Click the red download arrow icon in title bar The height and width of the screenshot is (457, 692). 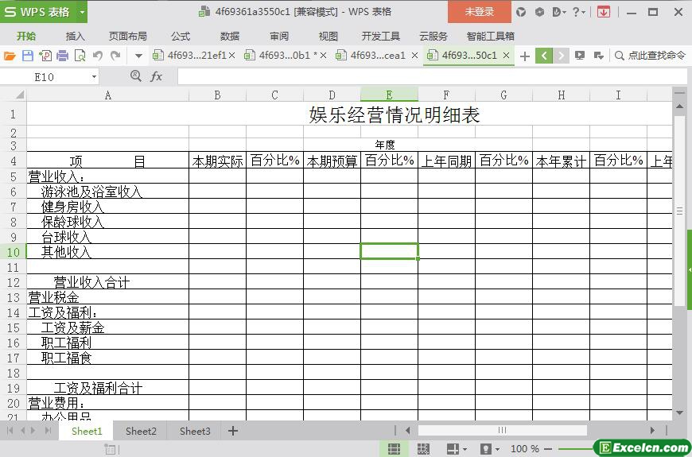(603, 12)
